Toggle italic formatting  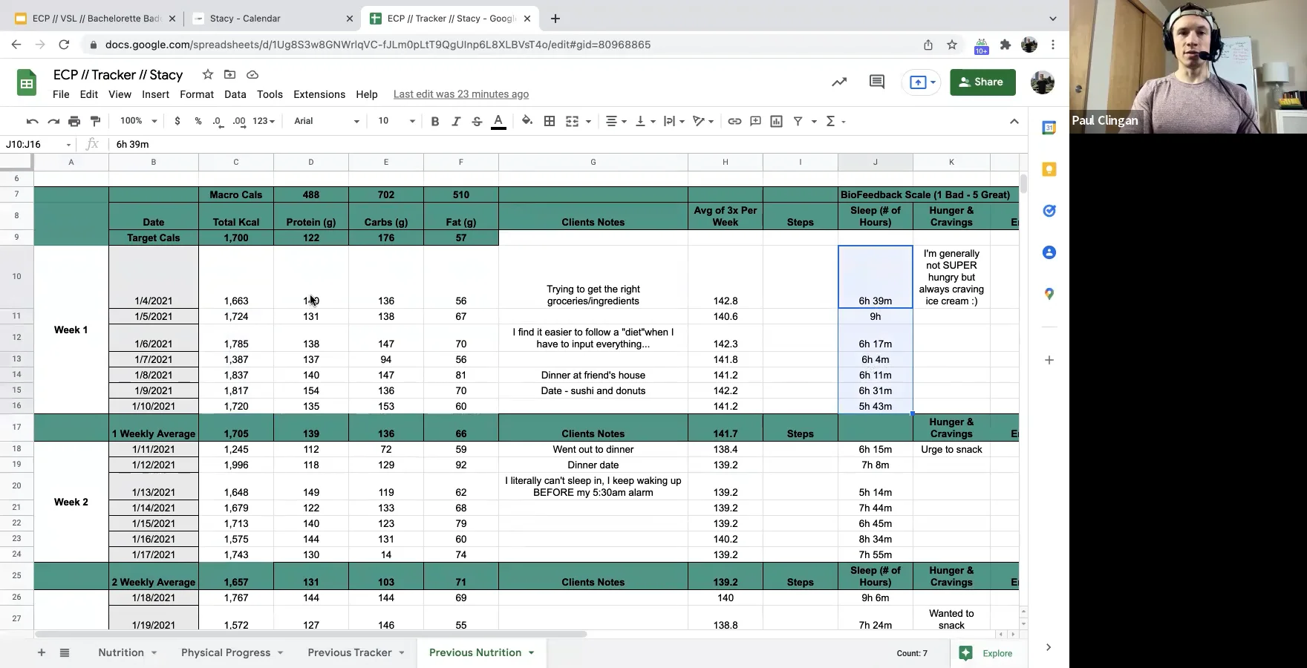click(456, 121)
